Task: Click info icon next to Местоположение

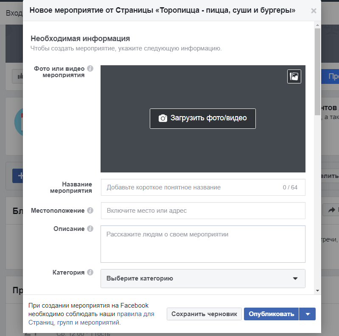Action: point(90,210)
